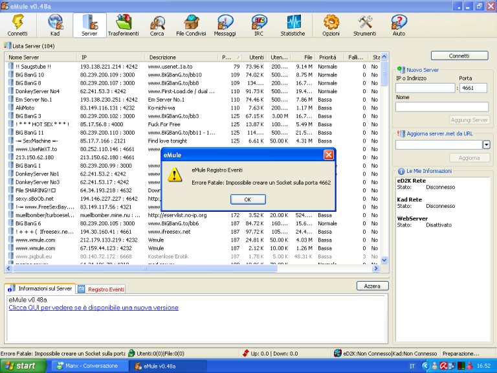Open the Strumenti tools icon

(x=365, y=25)
